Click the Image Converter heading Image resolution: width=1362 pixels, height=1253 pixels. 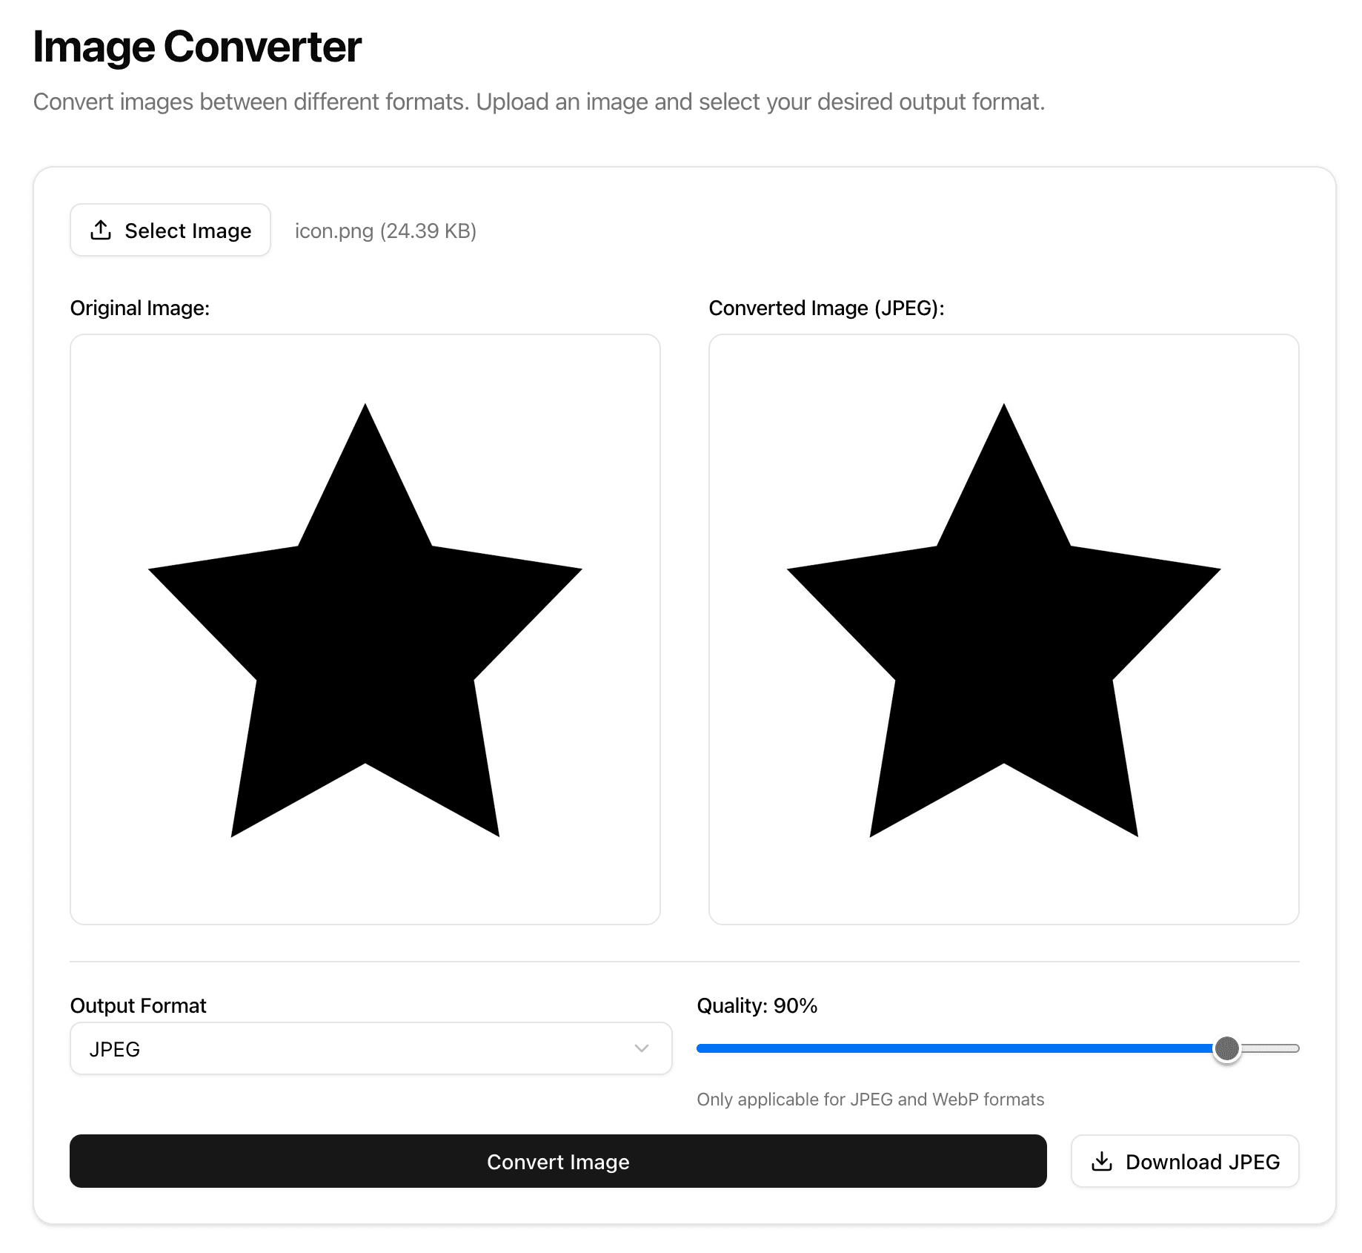197,47
